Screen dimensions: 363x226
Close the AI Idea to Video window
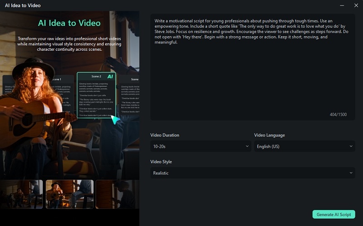click(356, 5)
